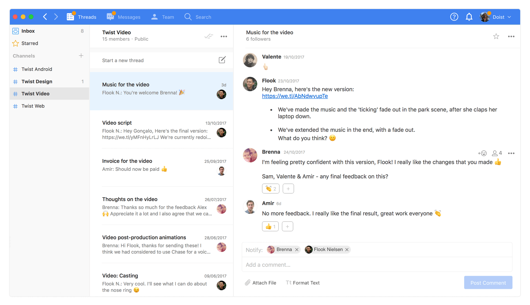
Task: Click Amir's avatar in the conversation
Action: pos(250,207)
